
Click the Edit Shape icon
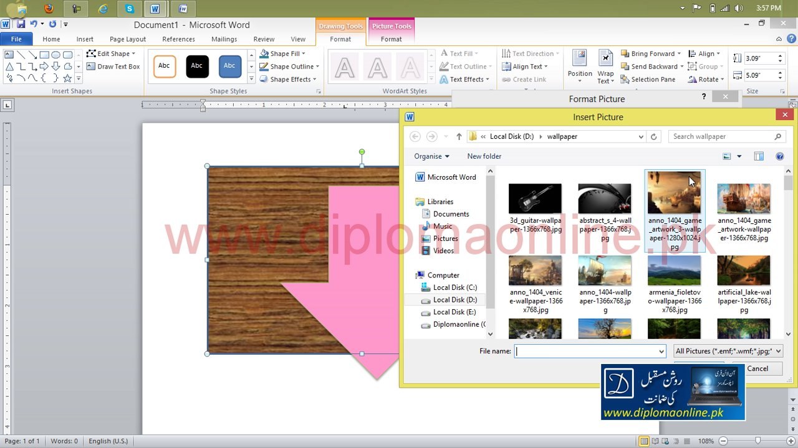(91, 54)
